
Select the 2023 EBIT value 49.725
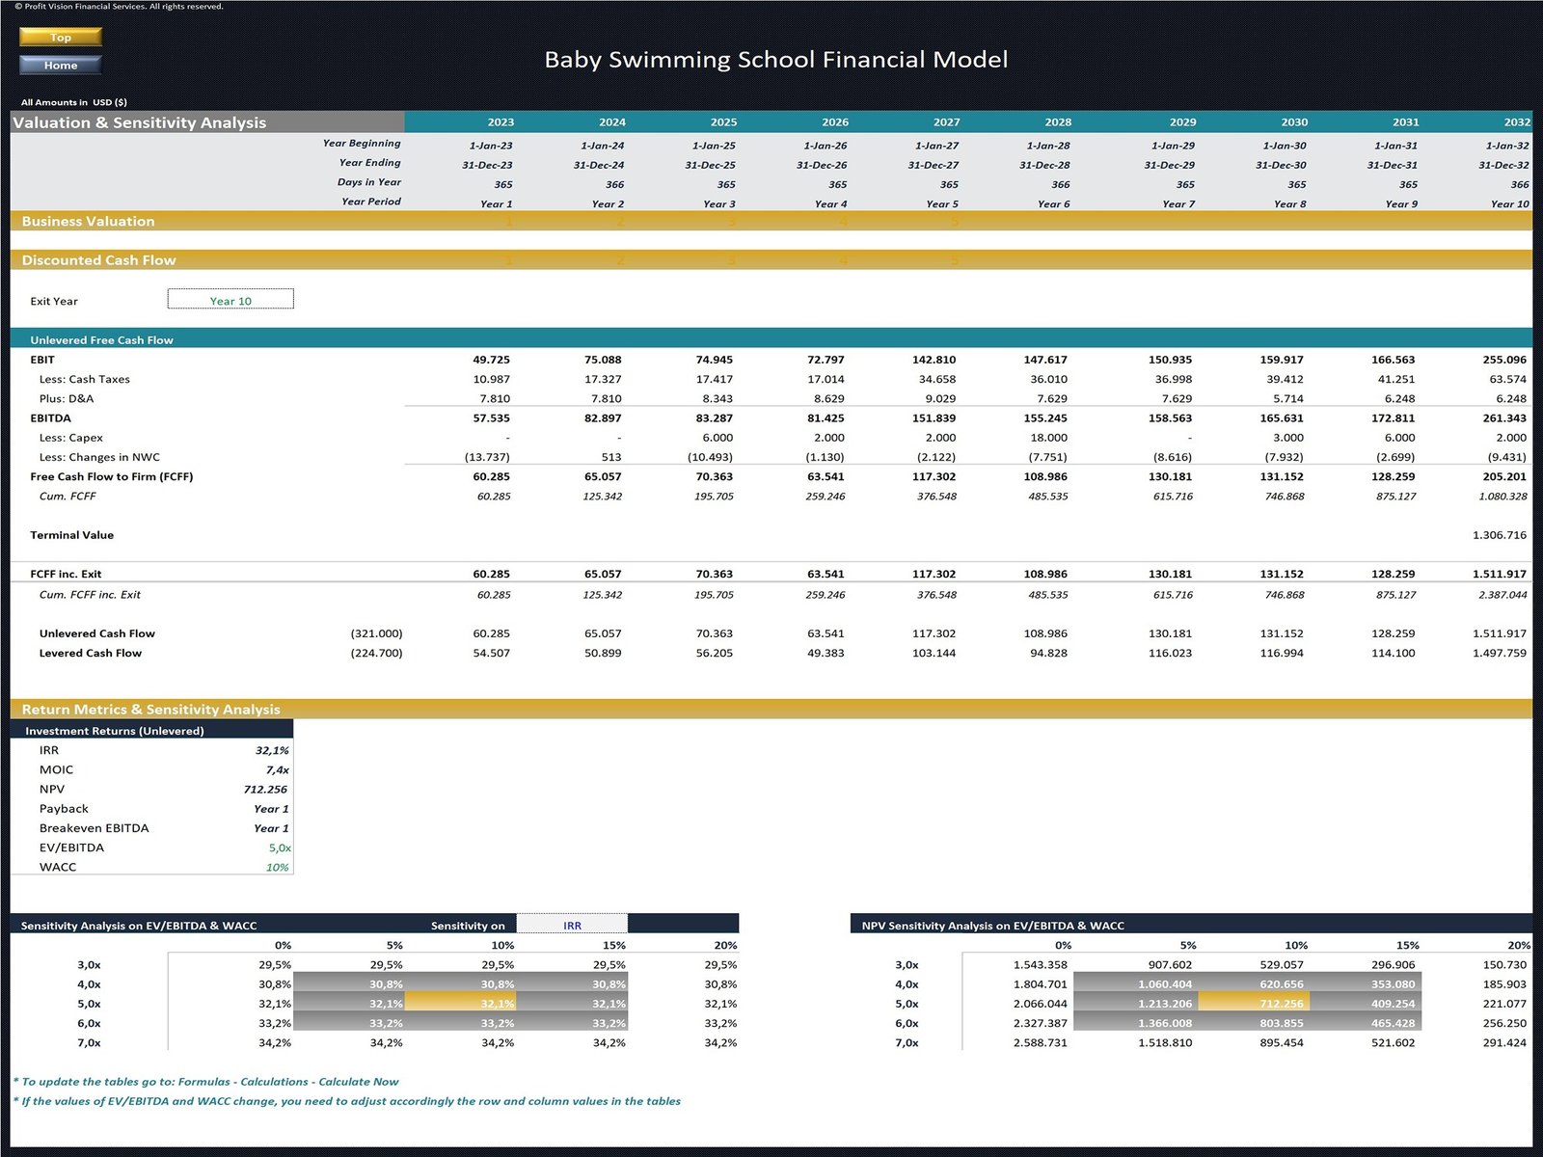point(492,360)
